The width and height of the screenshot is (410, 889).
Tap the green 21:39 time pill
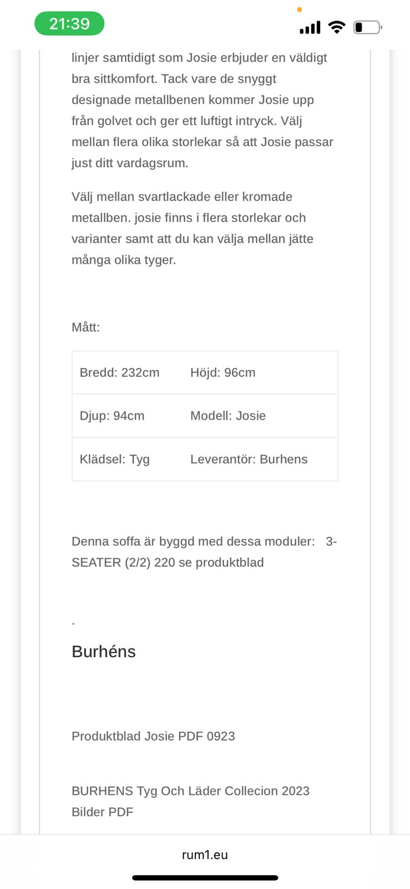(69, 24)
